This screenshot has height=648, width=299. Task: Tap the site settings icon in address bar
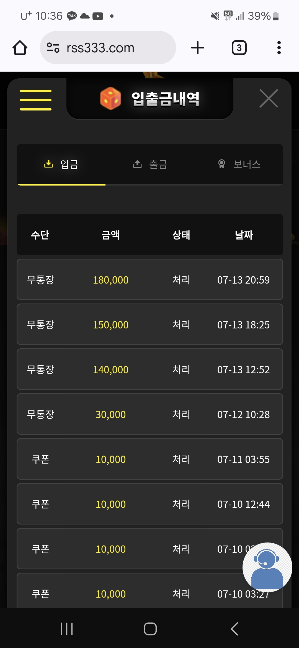pyautogui.click(x=53, y=48)
